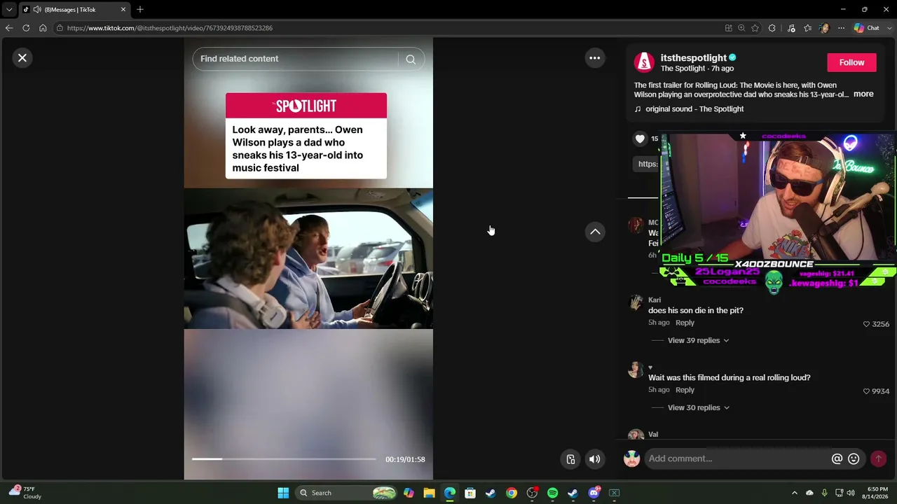Open media control music icon in toolbar

click(x=791, y=28)
